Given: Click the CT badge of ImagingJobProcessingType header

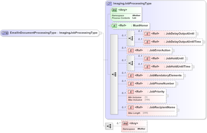Looking at the screenshot, I should pos(109,4).
